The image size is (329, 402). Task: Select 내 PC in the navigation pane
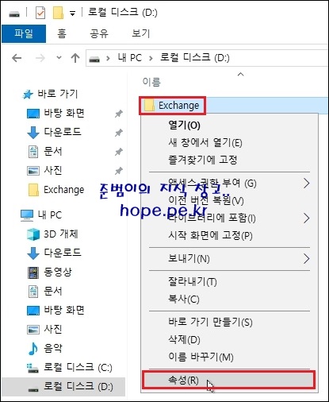point(50,215)
